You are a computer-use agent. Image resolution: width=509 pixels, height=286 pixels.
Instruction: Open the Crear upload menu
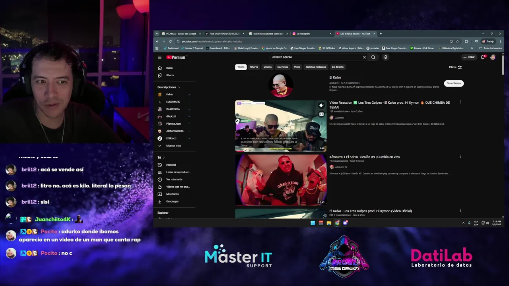pos(469,57)
